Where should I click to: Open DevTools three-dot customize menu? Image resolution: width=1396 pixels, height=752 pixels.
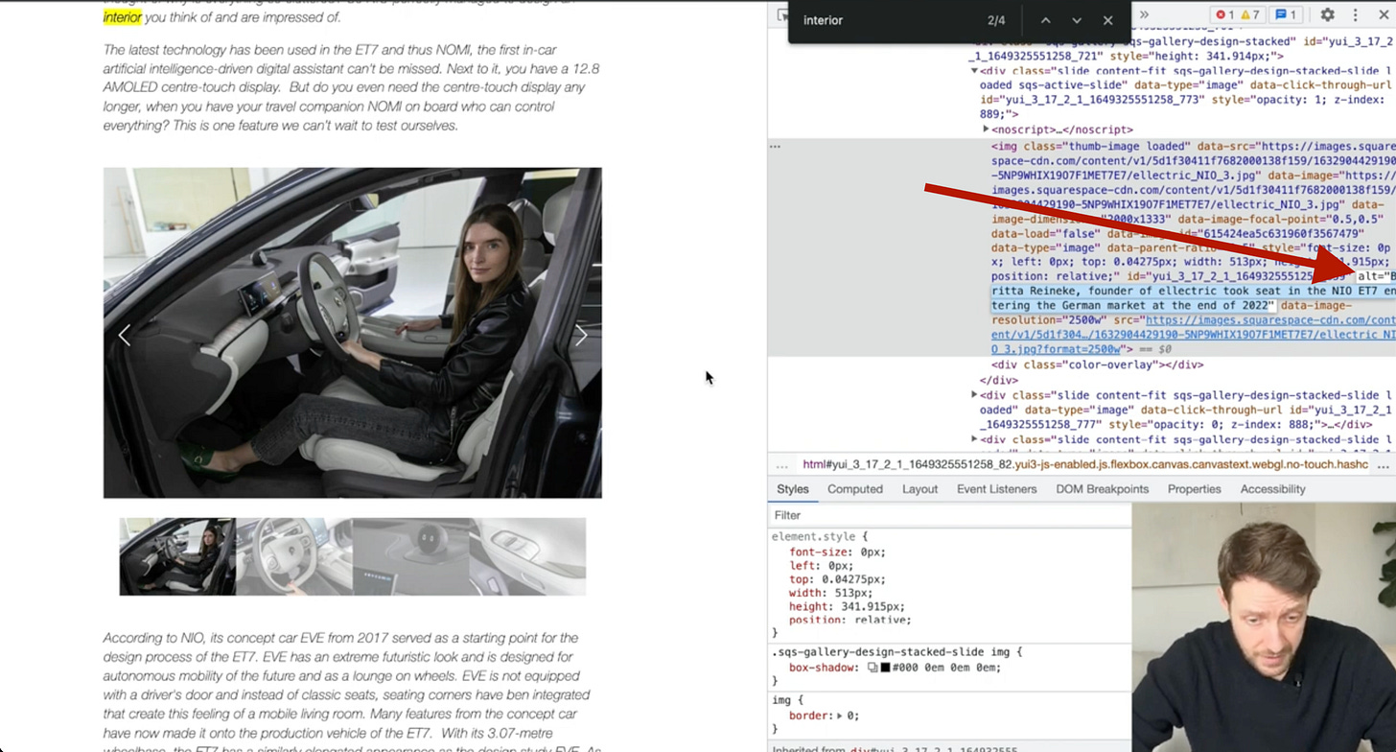coord(1355,14)
